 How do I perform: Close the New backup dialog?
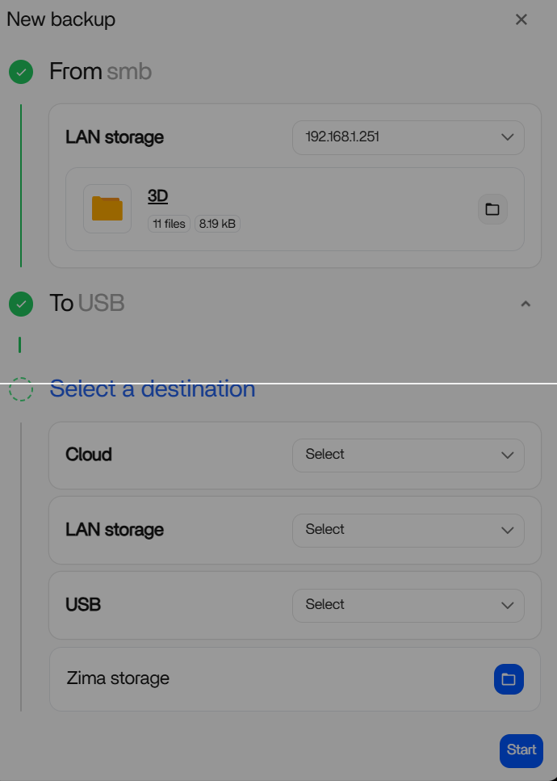click(521, 19)
